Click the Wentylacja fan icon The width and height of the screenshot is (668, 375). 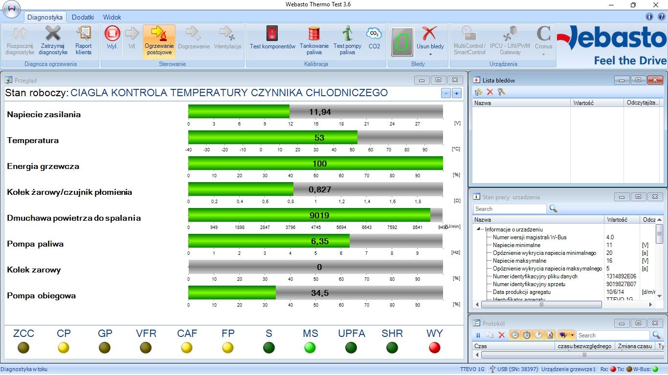(227, 33)
